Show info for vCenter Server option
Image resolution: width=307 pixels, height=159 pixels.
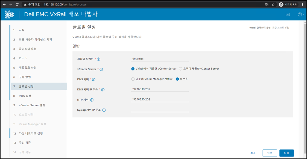click(x=101, y=69)
